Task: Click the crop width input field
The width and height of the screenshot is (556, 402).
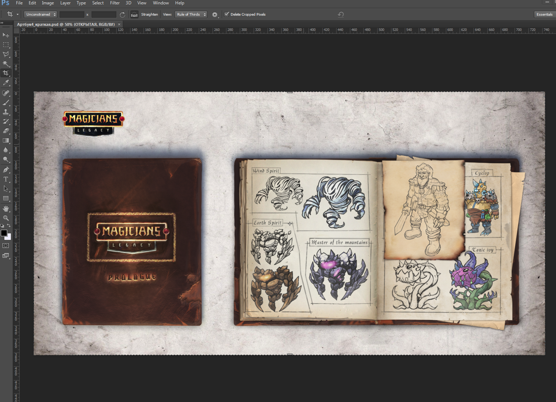Action: (72, 14)
